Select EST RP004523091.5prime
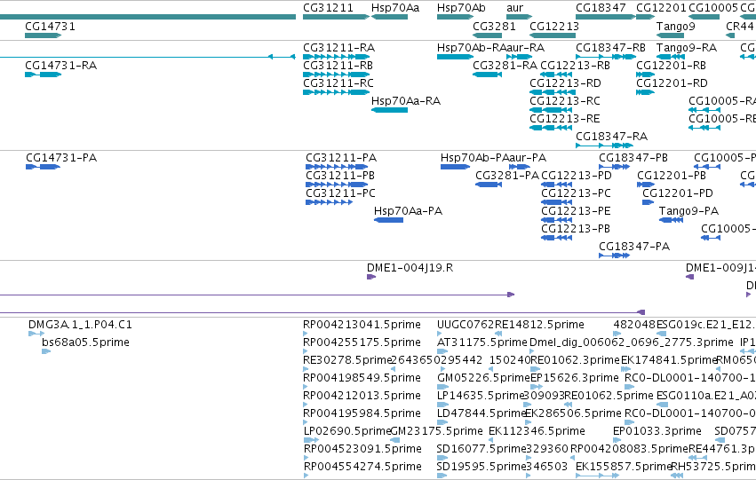This screenshot has width=756, height=480. pyautogui.click(x=306, y=458)
